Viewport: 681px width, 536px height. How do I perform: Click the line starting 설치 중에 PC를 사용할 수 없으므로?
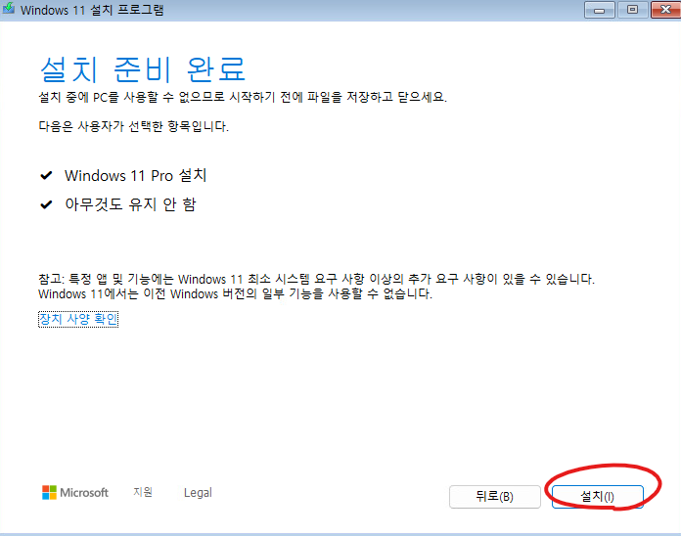(243, 97)
